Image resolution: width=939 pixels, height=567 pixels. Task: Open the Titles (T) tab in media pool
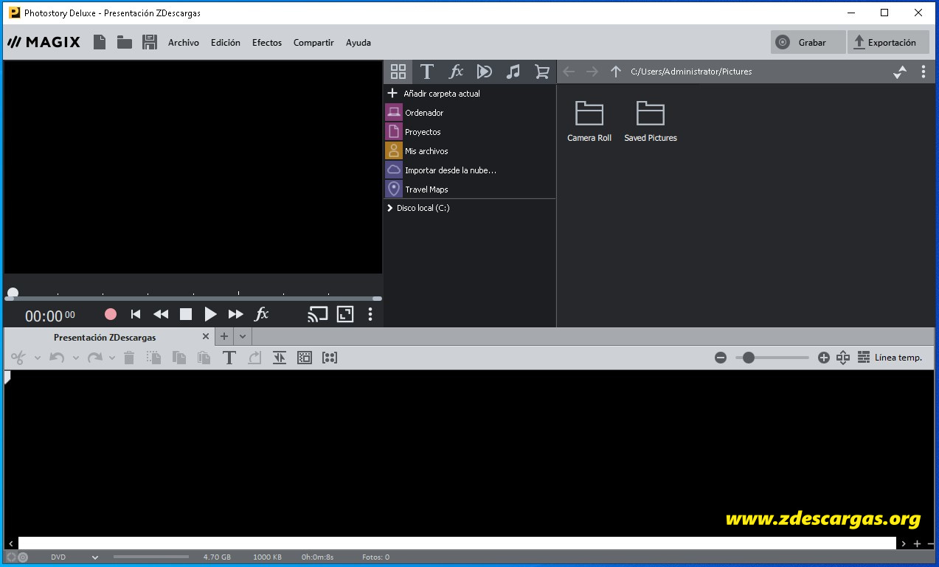(x=426, y=72)
